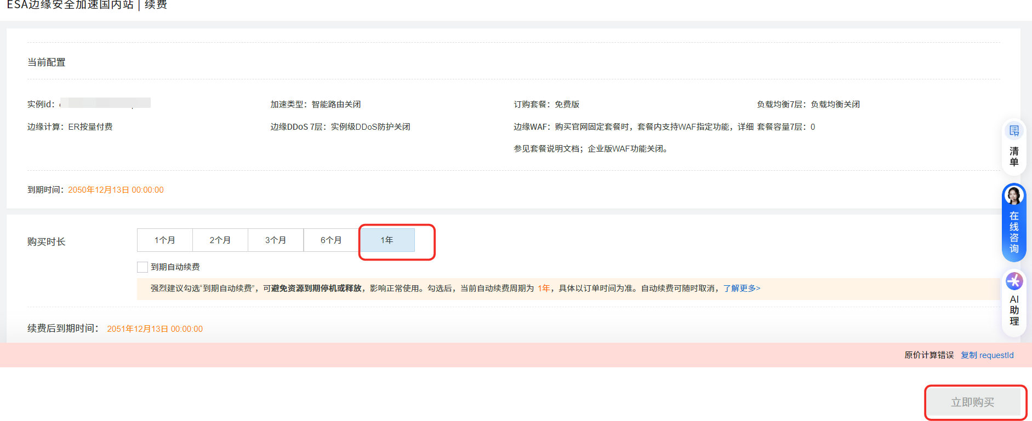Viewport: 1032px width, 421px height.
Task: Open the 清单 list icon
Action: pos(1014,131)
